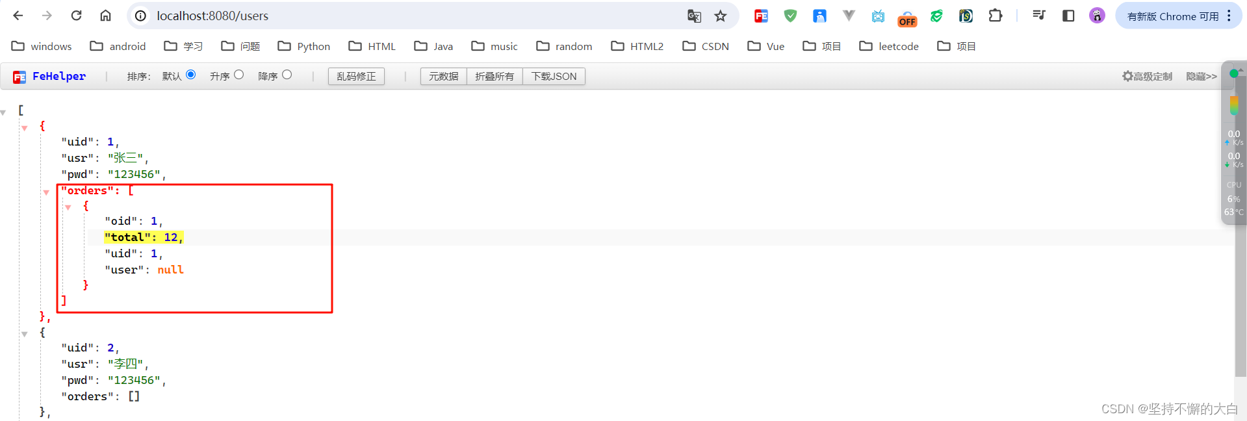Open media control playlist icon
This screenshot has width=1247, height=421.
click(1038, 16)
